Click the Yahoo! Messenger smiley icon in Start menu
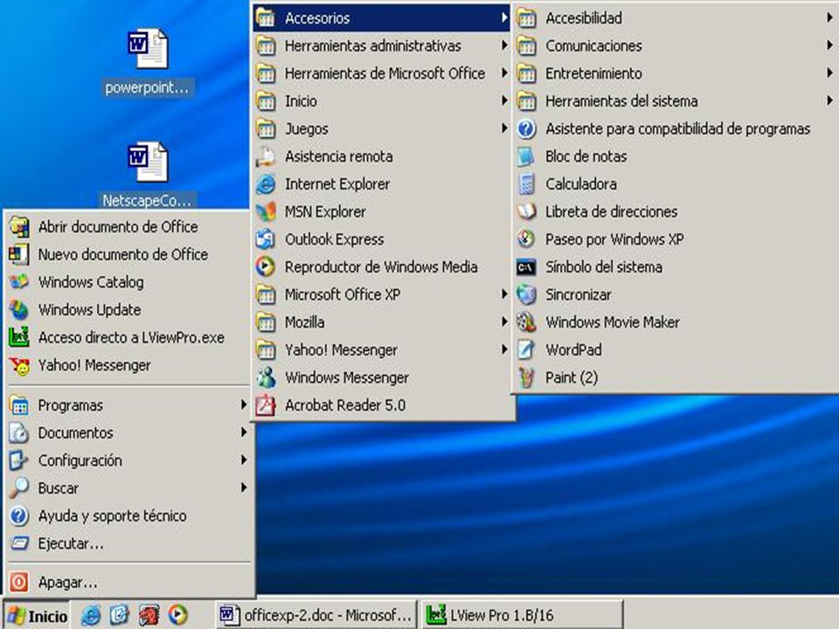Screen dimensions: 839x629 [19, 365]
